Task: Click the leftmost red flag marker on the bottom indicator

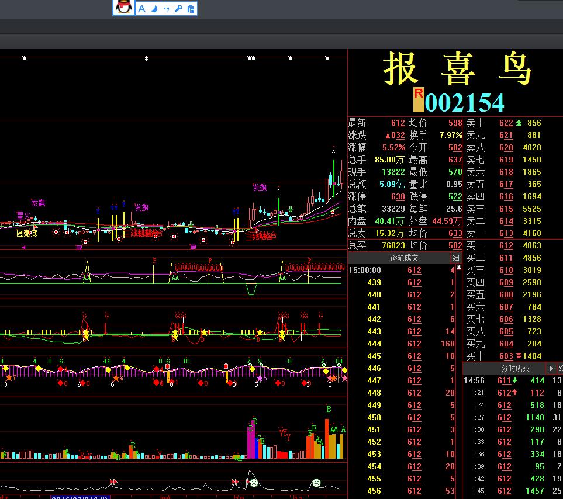Action: (x=113, y=482)
